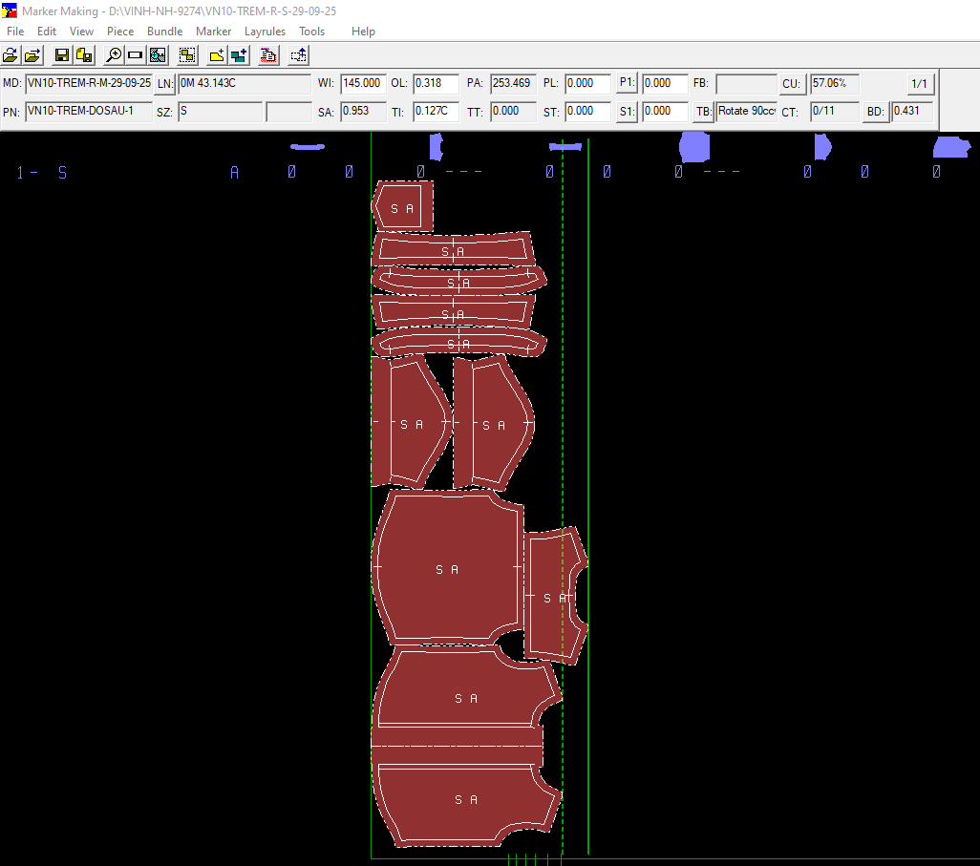Click the 1/1 page button
This screenshot has width=980, height=866.
[x=919, y=84]
